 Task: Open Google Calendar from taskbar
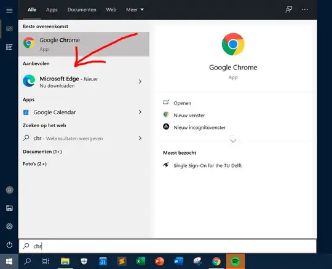point(103,262)
